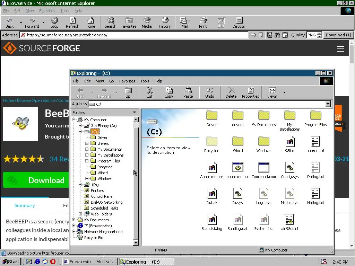
Task: Open Tools menu in Explorer window
Action: 145,81
